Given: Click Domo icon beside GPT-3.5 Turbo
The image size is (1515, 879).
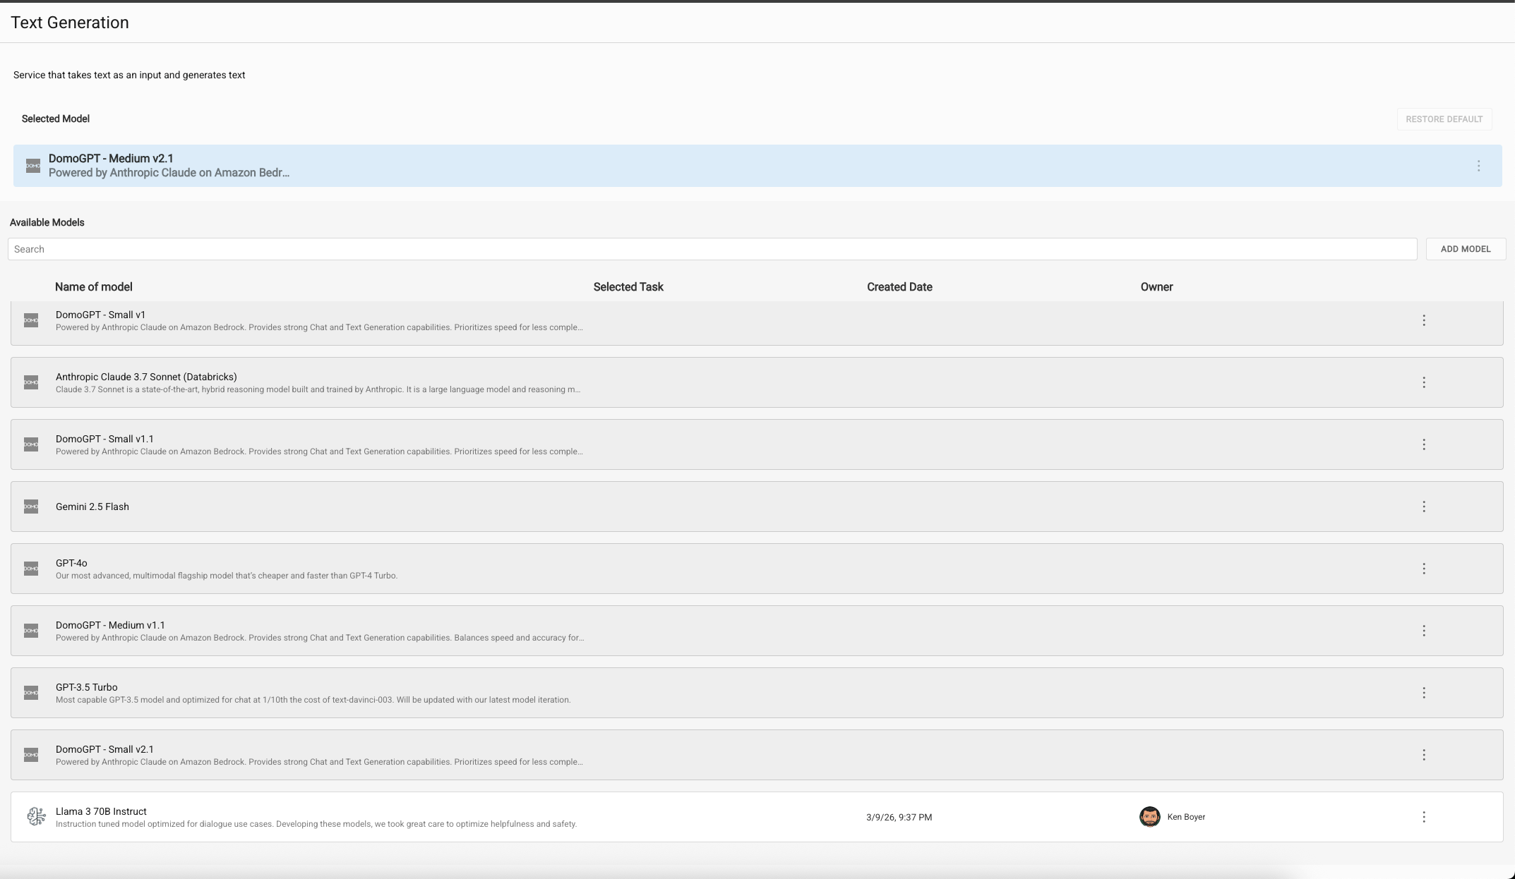Looking at the screenshot, I should (x=31, y=693).
